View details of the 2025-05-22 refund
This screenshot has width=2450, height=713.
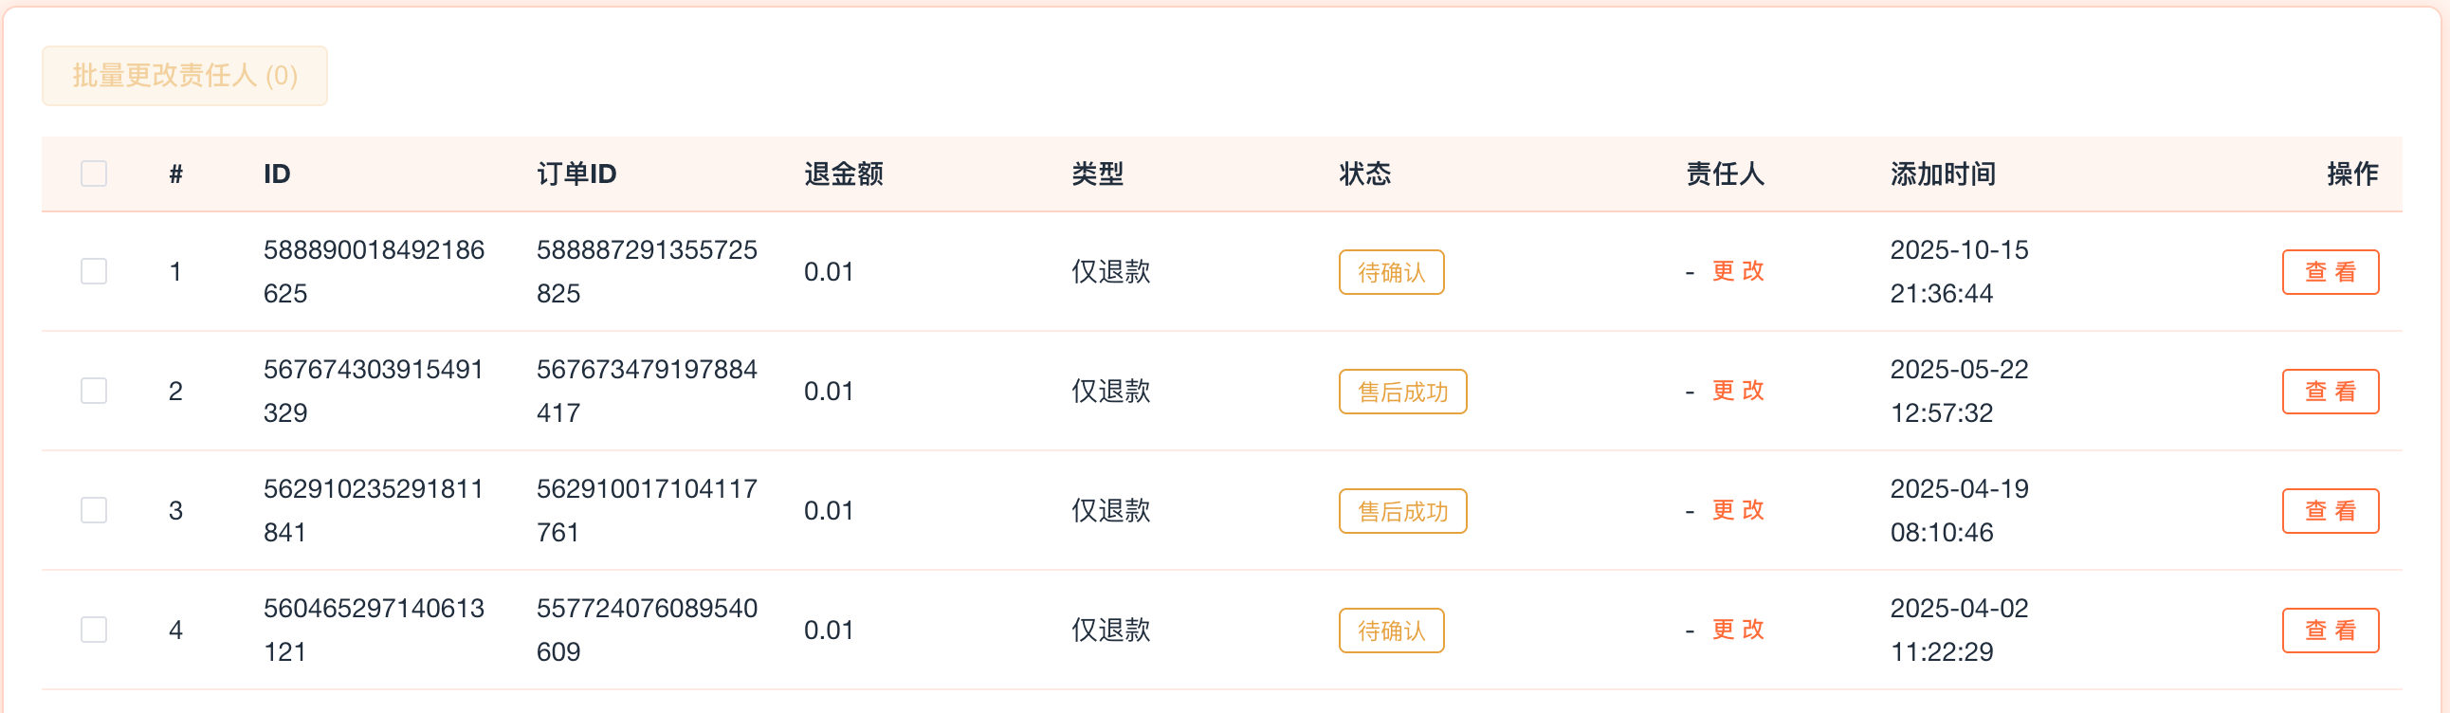[x=2330, y=392]
